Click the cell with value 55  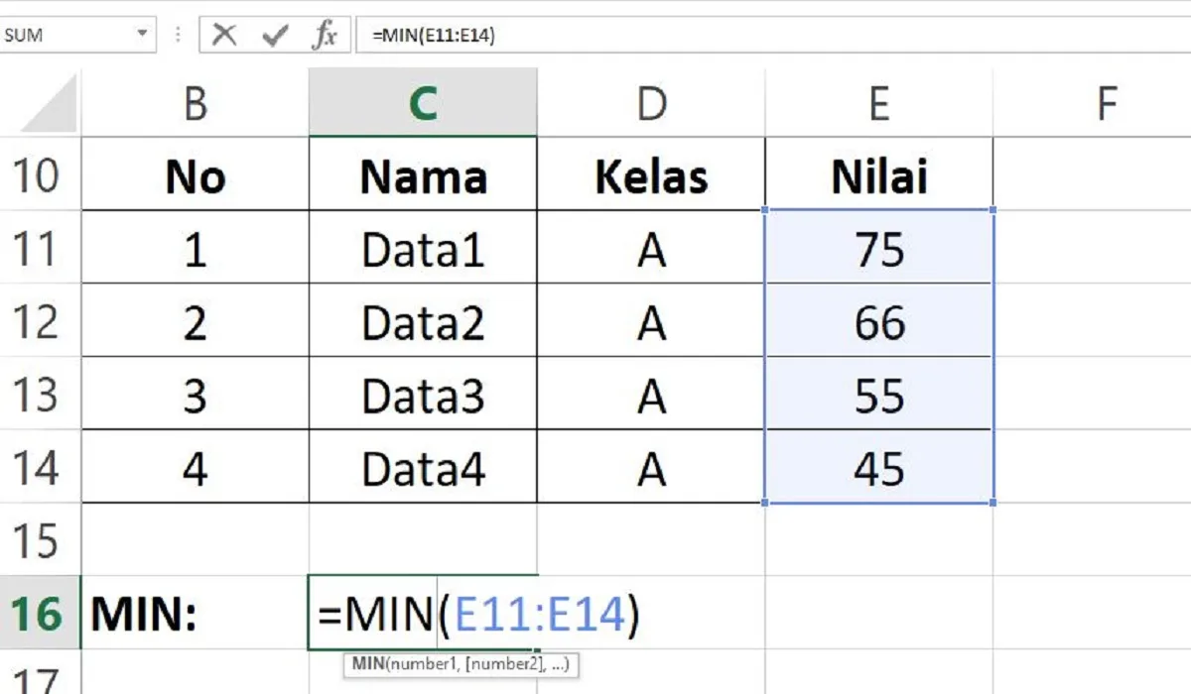pos(879,395)
